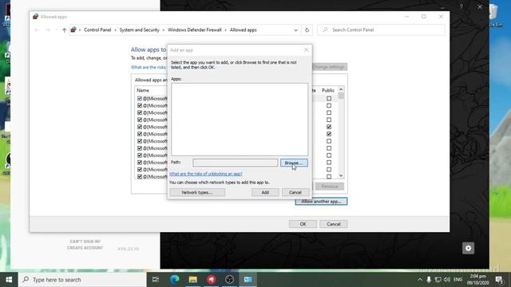The image size is (511, 287).
Task: Uncheck the last visible @{Microsoft name checkbox
Action: point(140,177)
